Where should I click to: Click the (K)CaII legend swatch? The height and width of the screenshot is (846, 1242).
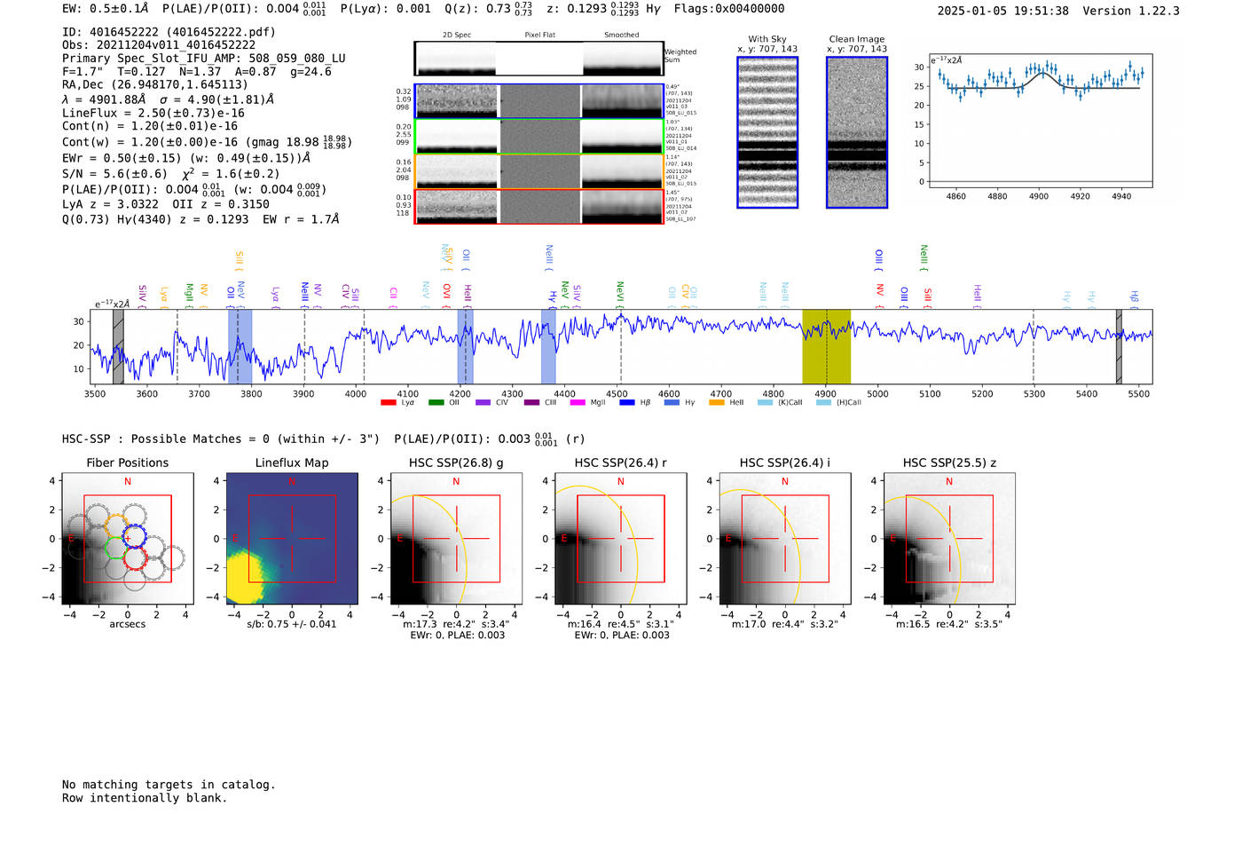point(765,403)
